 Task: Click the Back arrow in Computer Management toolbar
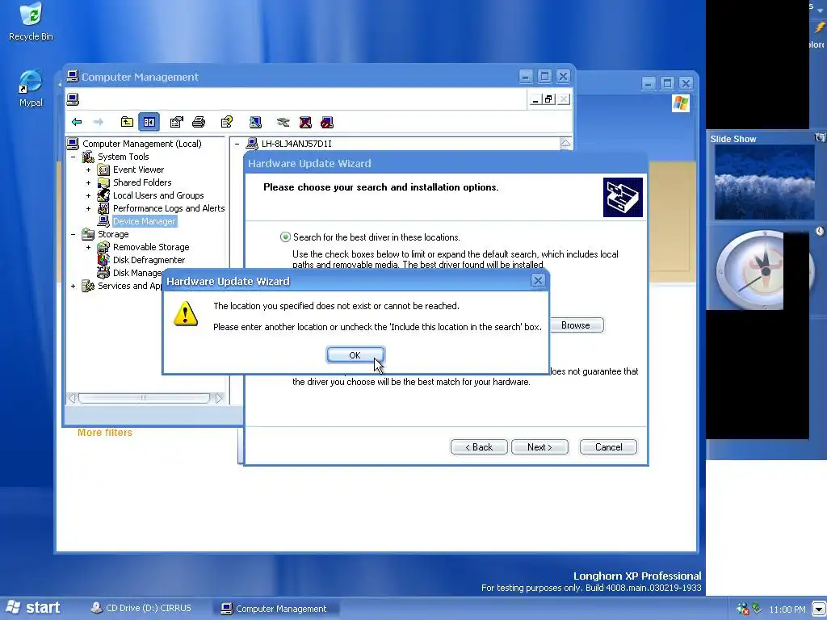click(x=77, y=123)
